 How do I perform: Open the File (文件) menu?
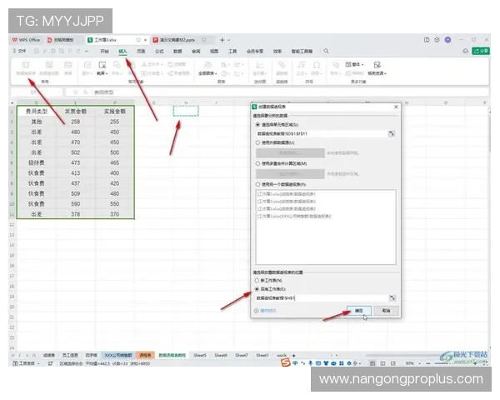(19, 51)
